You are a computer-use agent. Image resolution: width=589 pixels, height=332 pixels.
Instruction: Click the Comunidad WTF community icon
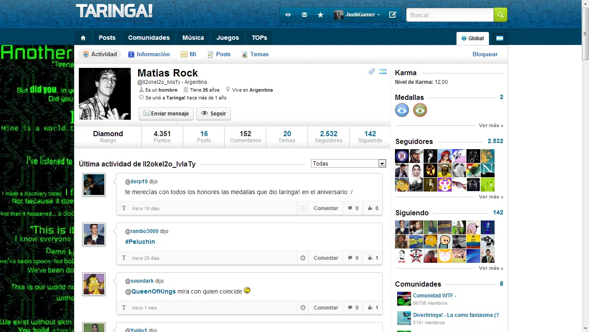404,299
